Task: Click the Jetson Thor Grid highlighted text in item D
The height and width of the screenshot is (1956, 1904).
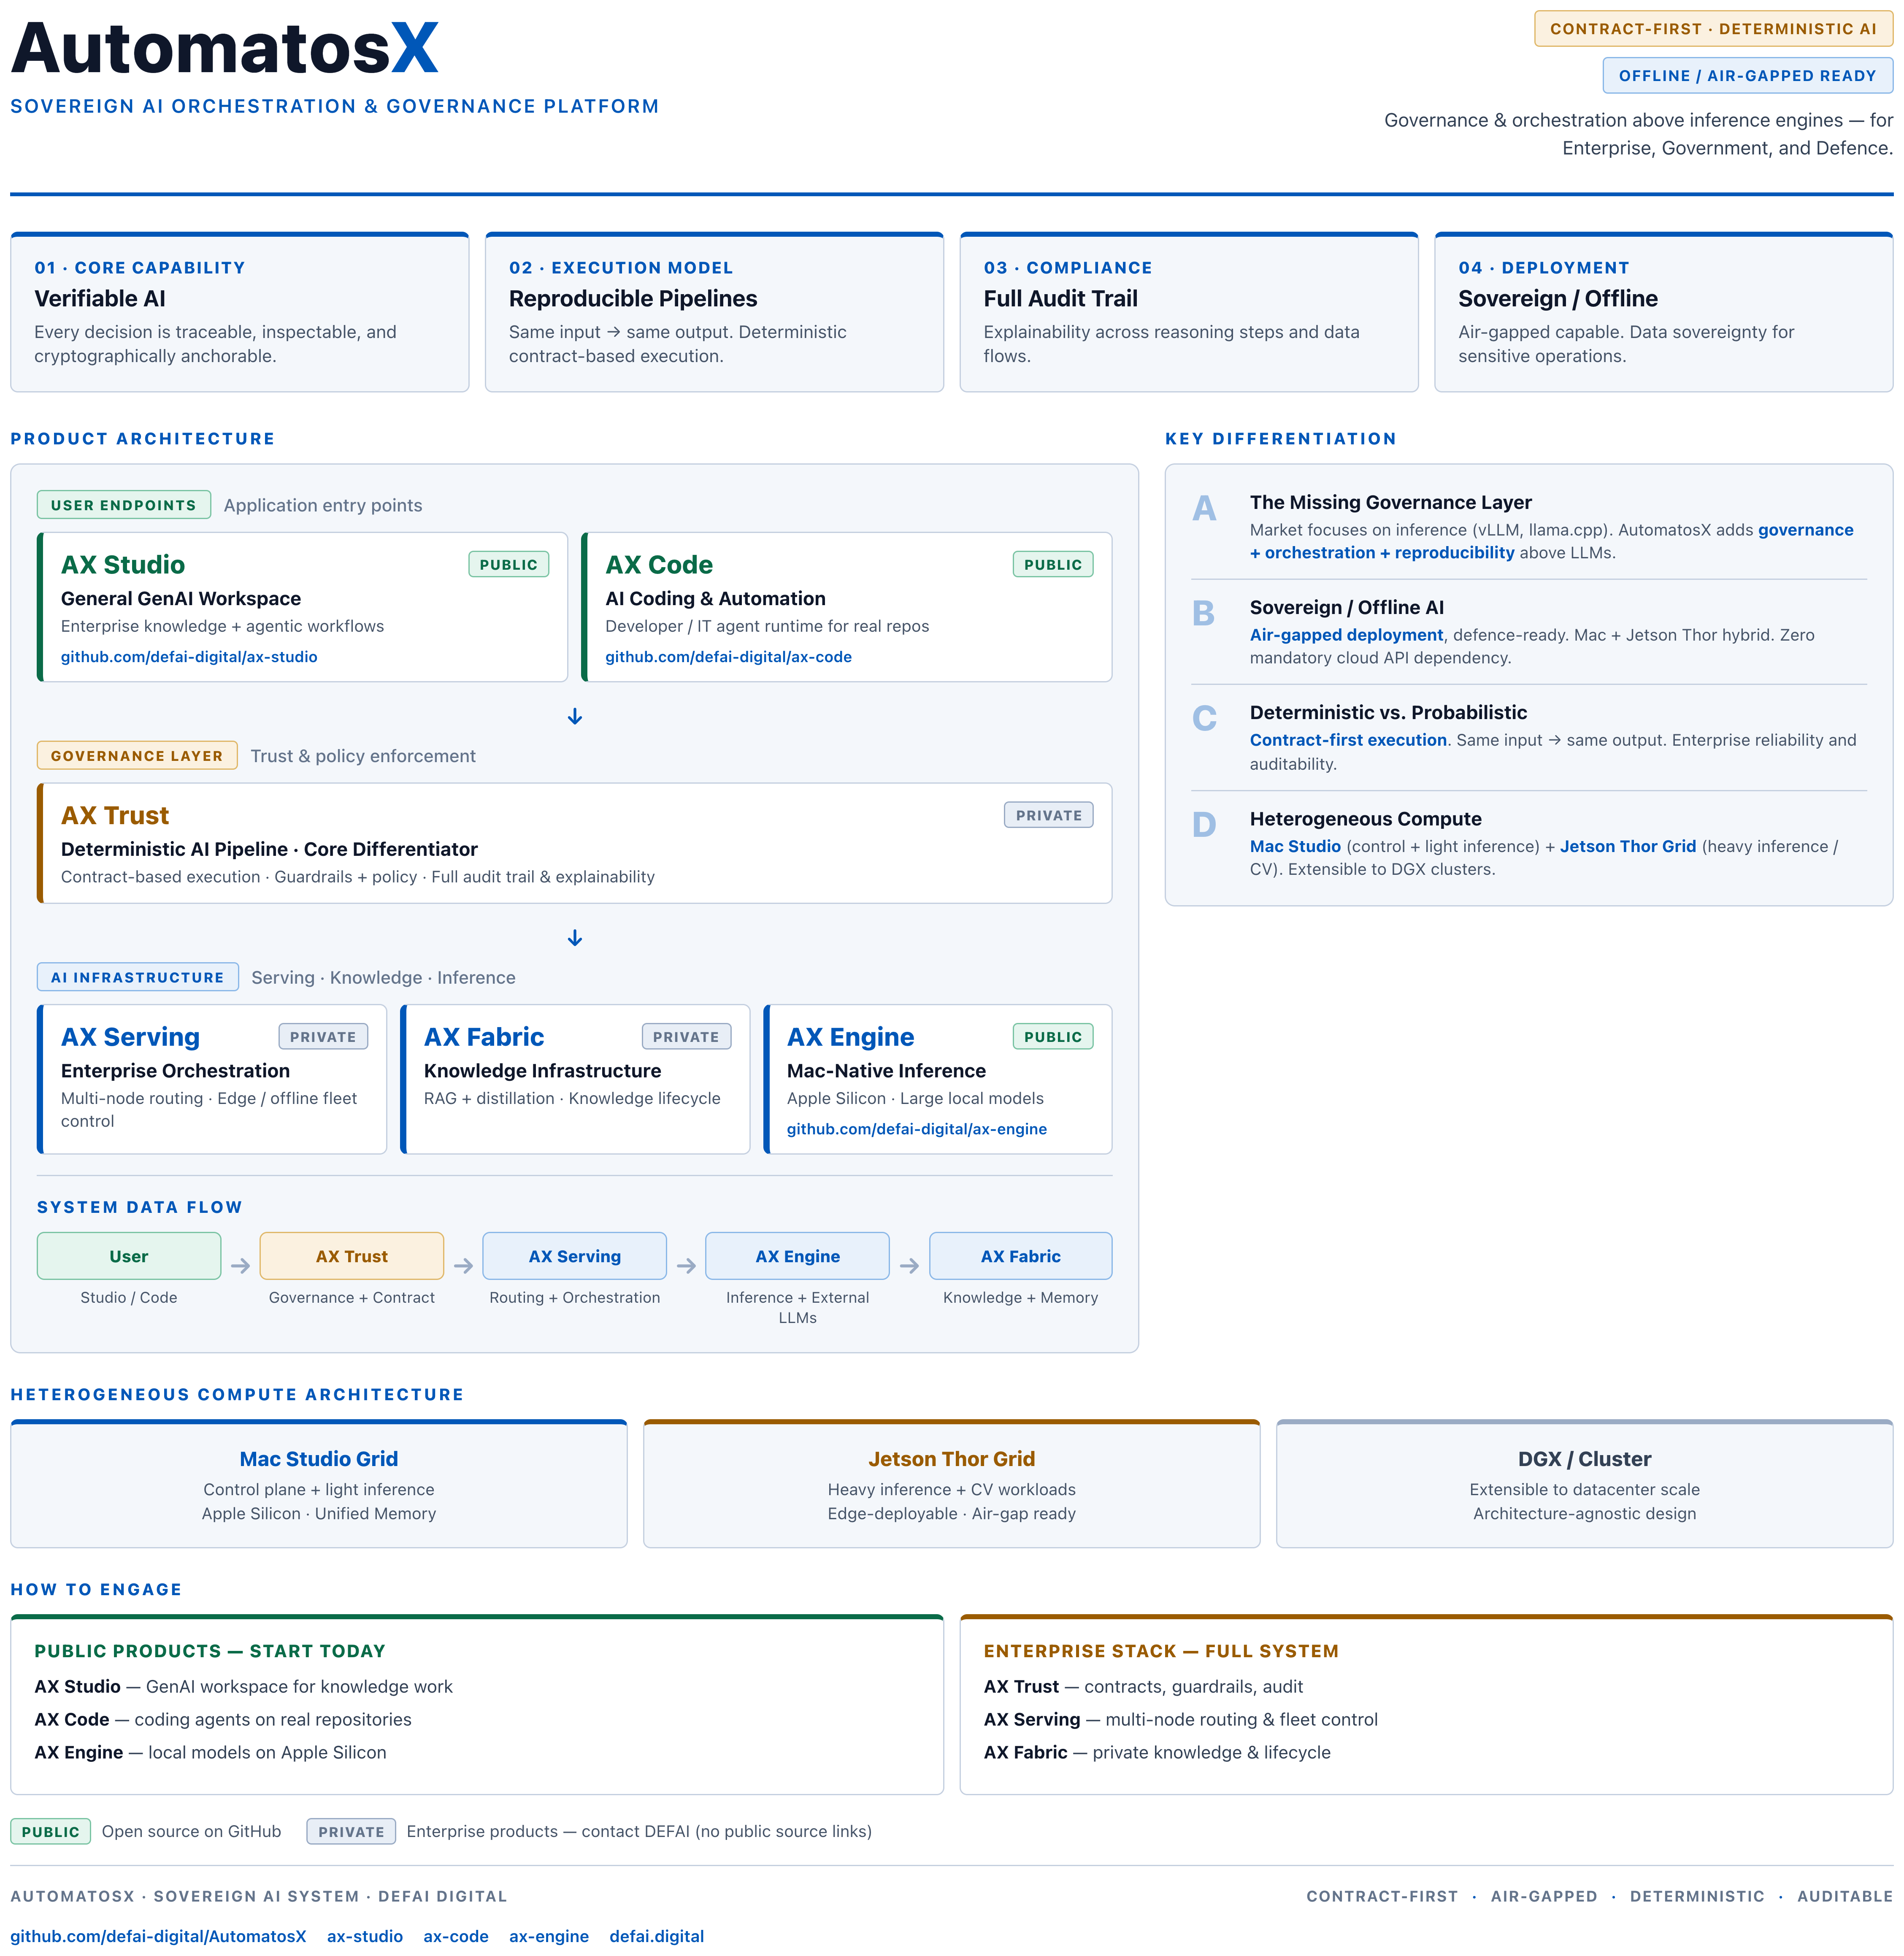Action: [x=1628, y=846]
